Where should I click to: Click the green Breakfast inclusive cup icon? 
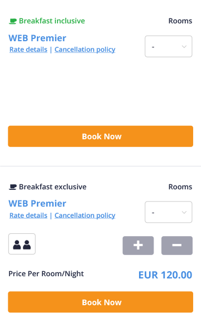click(x=13, y=21)
